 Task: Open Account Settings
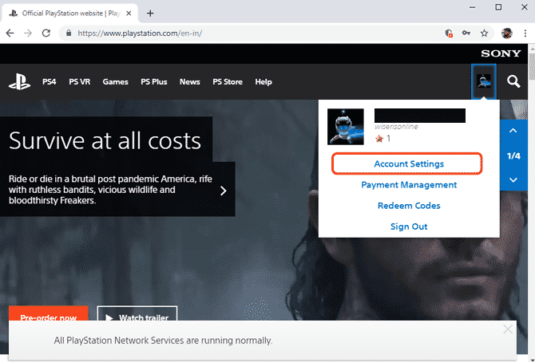(x=409, y=164)
